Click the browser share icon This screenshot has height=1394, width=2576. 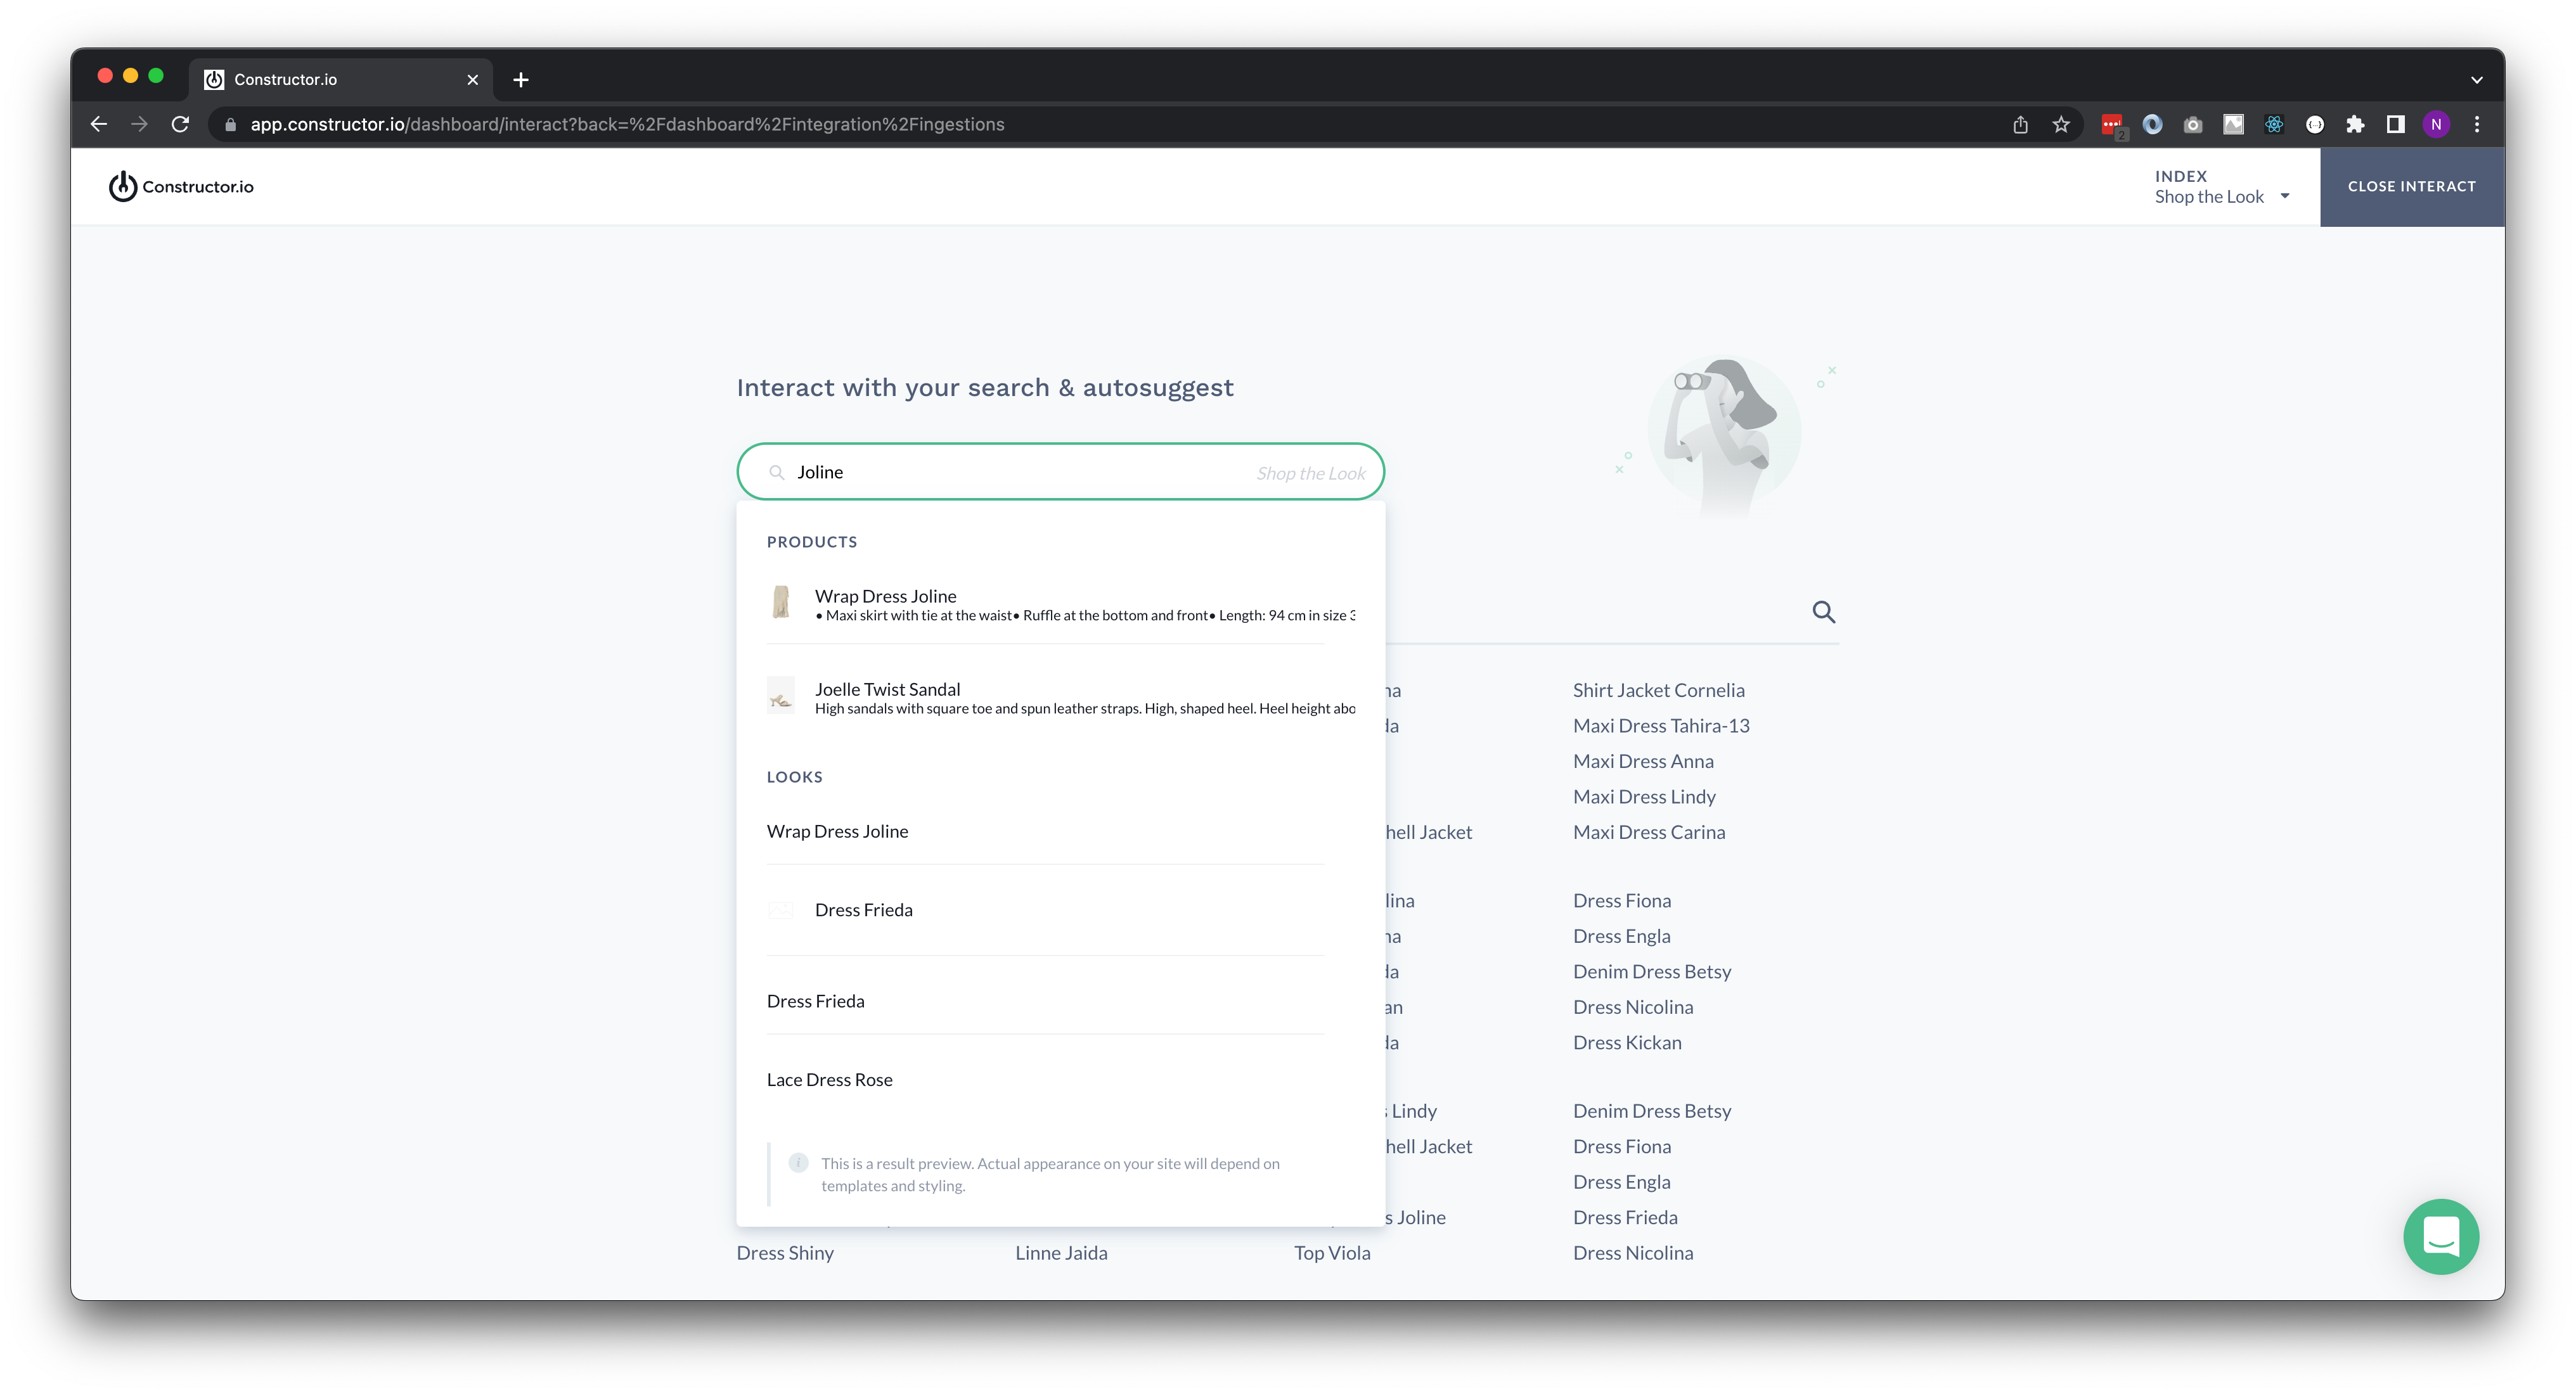coord(2020,125)
